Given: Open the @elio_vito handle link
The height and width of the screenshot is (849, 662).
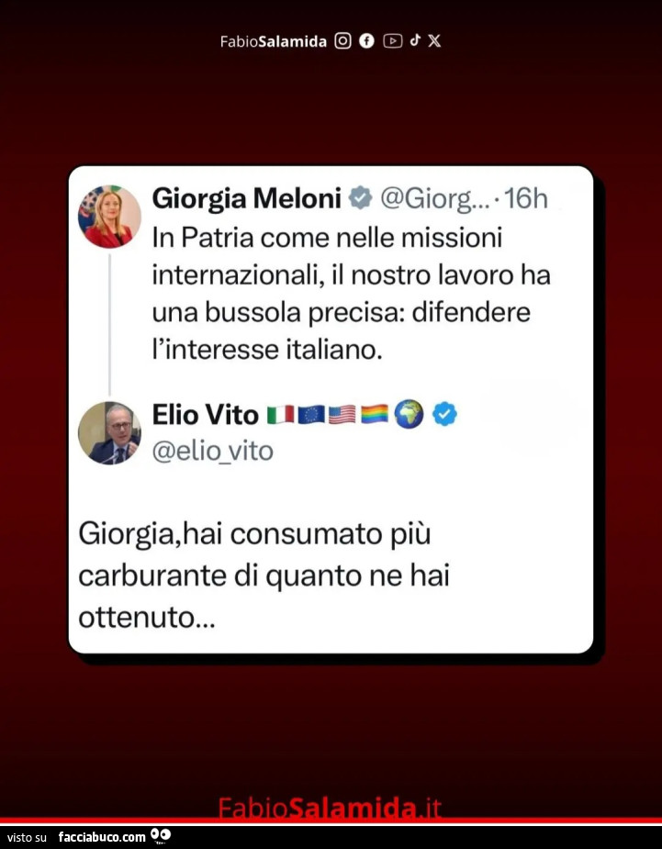Looking at the screenshot, I should 213,451.
